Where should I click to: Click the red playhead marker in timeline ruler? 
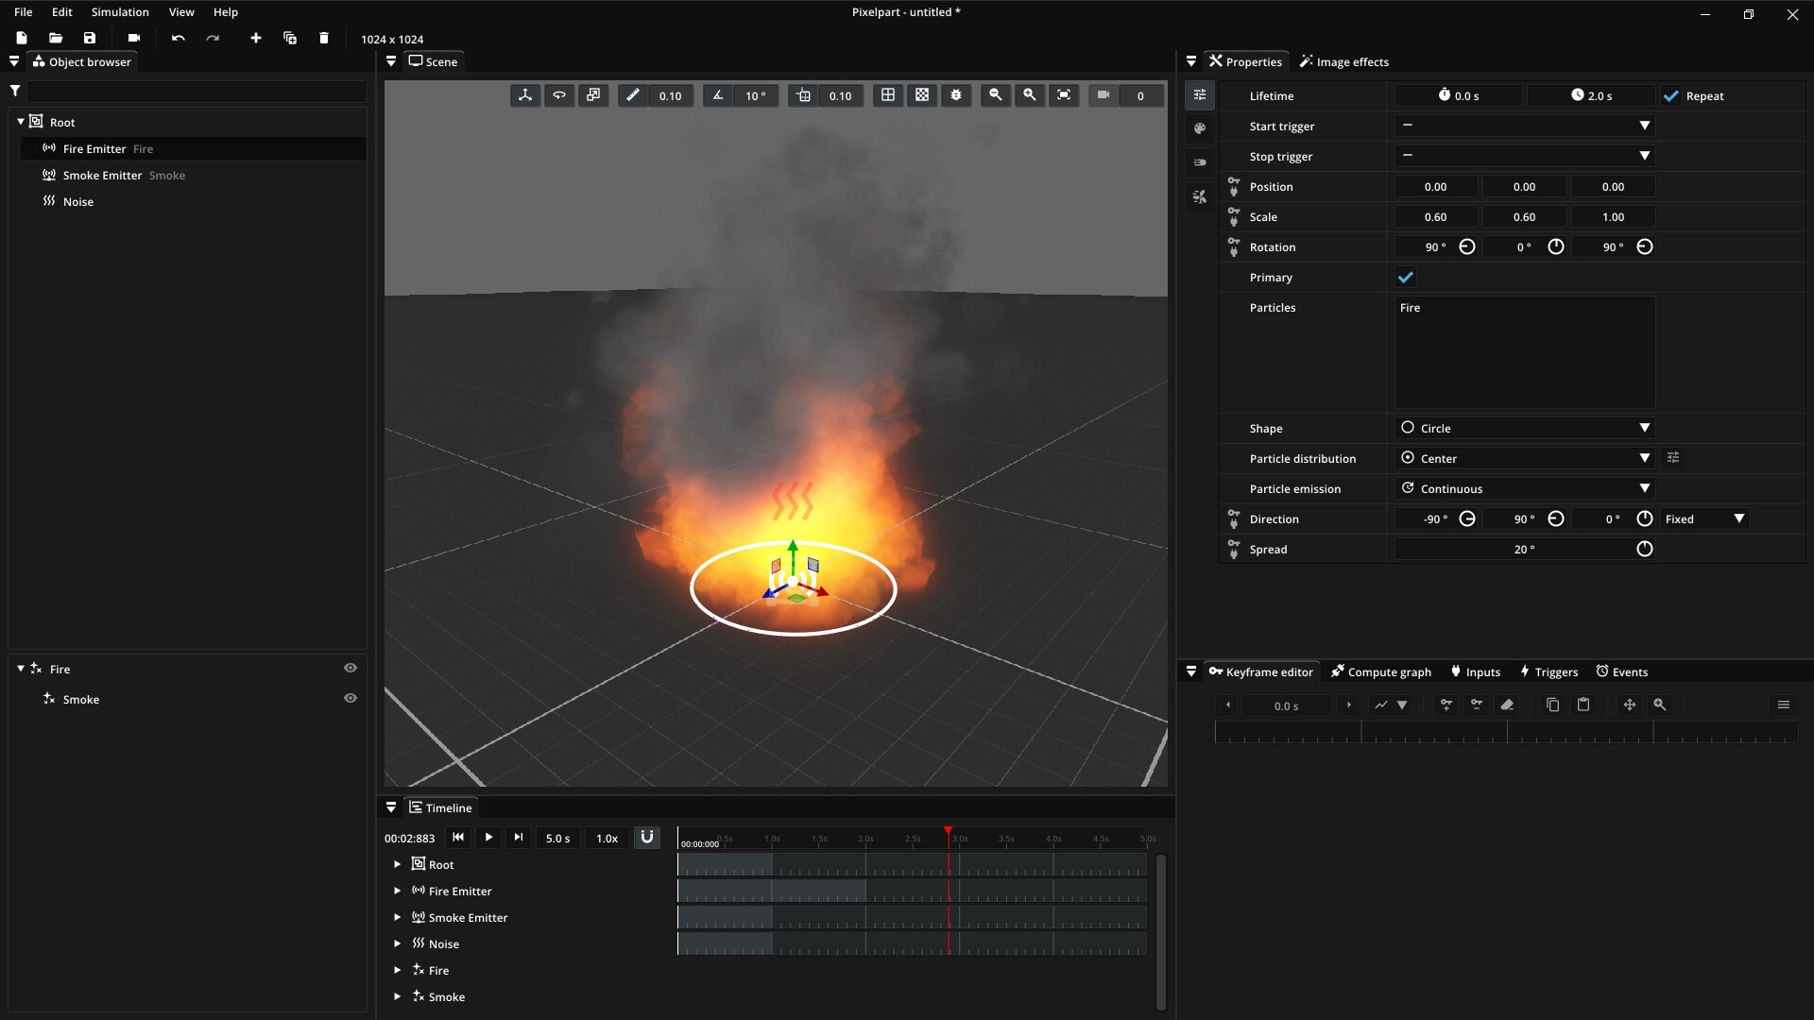pyautogui.click(x=948, y=832)
